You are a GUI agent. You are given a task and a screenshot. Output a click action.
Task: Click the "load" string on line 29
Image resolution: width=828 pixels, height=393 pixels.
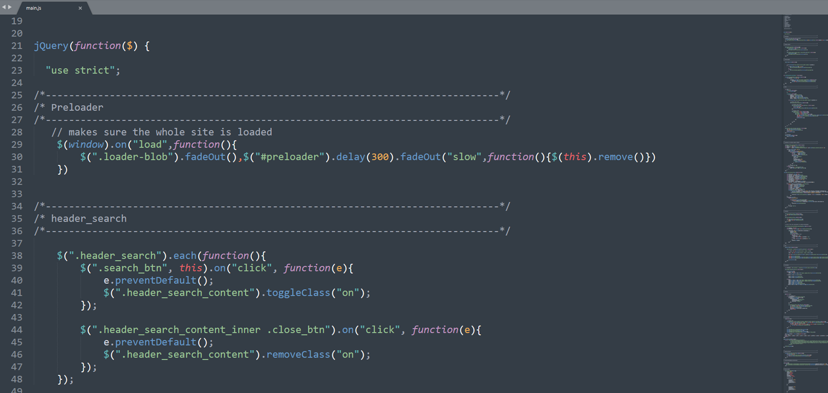(x=150, y=145)
